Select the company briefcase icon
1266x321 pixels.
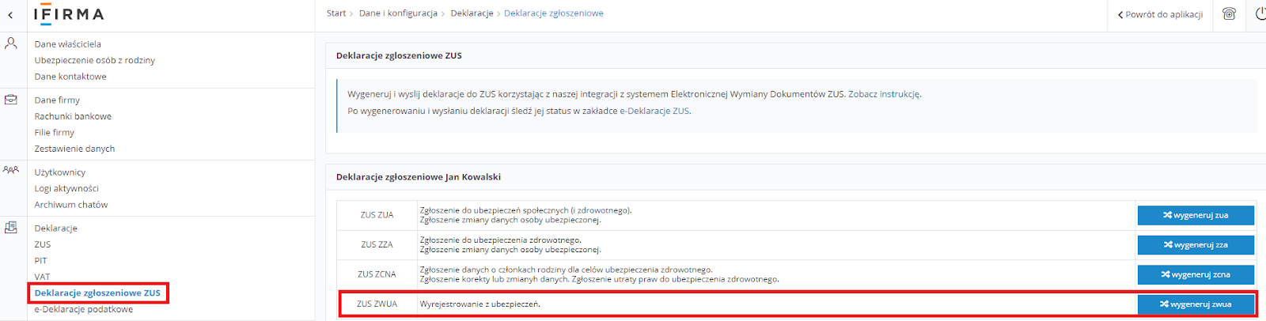click(x=11, y=100)
